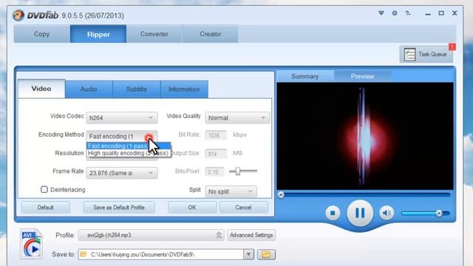Expand the Save to path dropdown arrow
This screenshot has height=266, width=473.
(248, 254)
